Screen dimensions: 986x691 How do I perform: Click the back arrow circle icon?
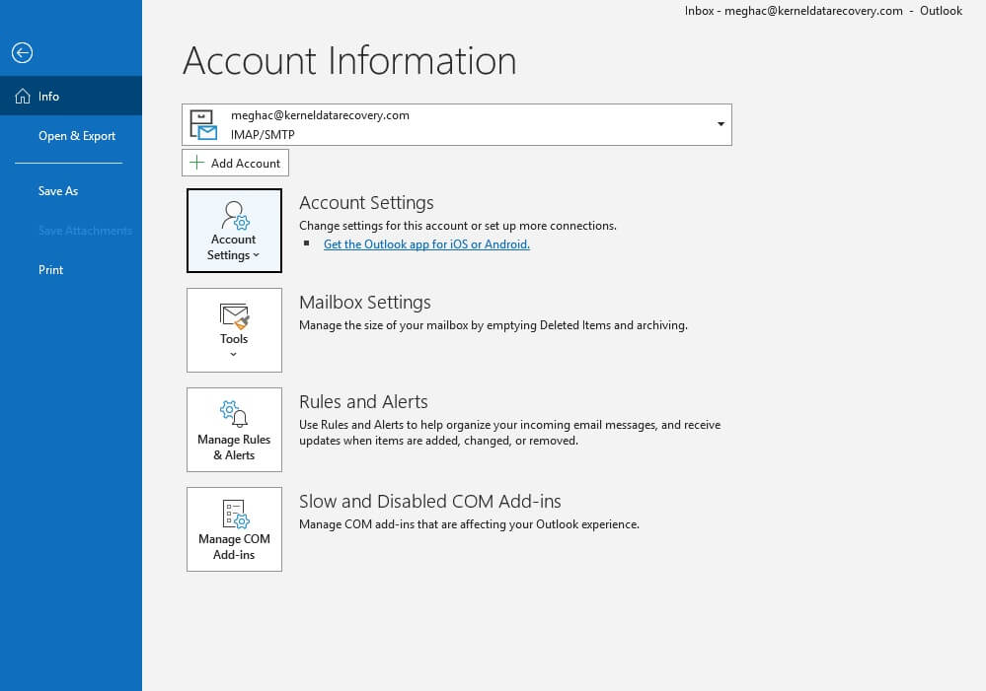(x=22, y=53)
